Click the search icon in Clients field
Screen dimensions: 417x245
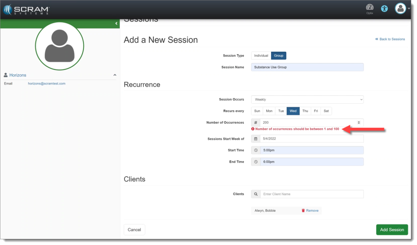256,194
